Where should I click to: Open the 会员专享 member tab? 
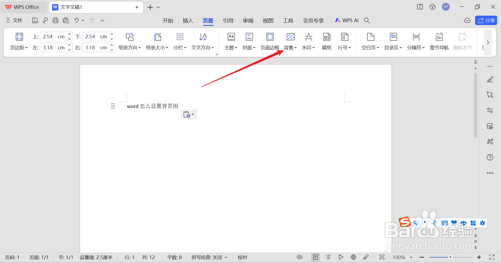(x=313, y=21)
